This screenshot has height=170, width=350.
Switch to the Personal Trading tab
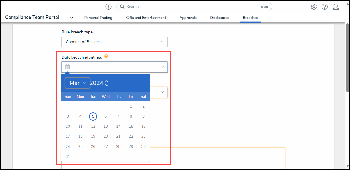click(98, 18)
